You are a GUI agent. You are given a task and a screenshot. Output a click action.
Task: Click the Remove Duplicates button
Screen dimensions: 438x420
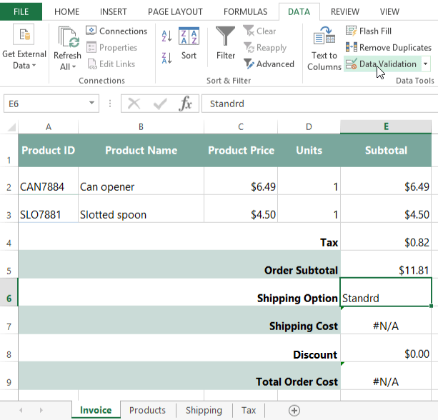pos(389,47)
